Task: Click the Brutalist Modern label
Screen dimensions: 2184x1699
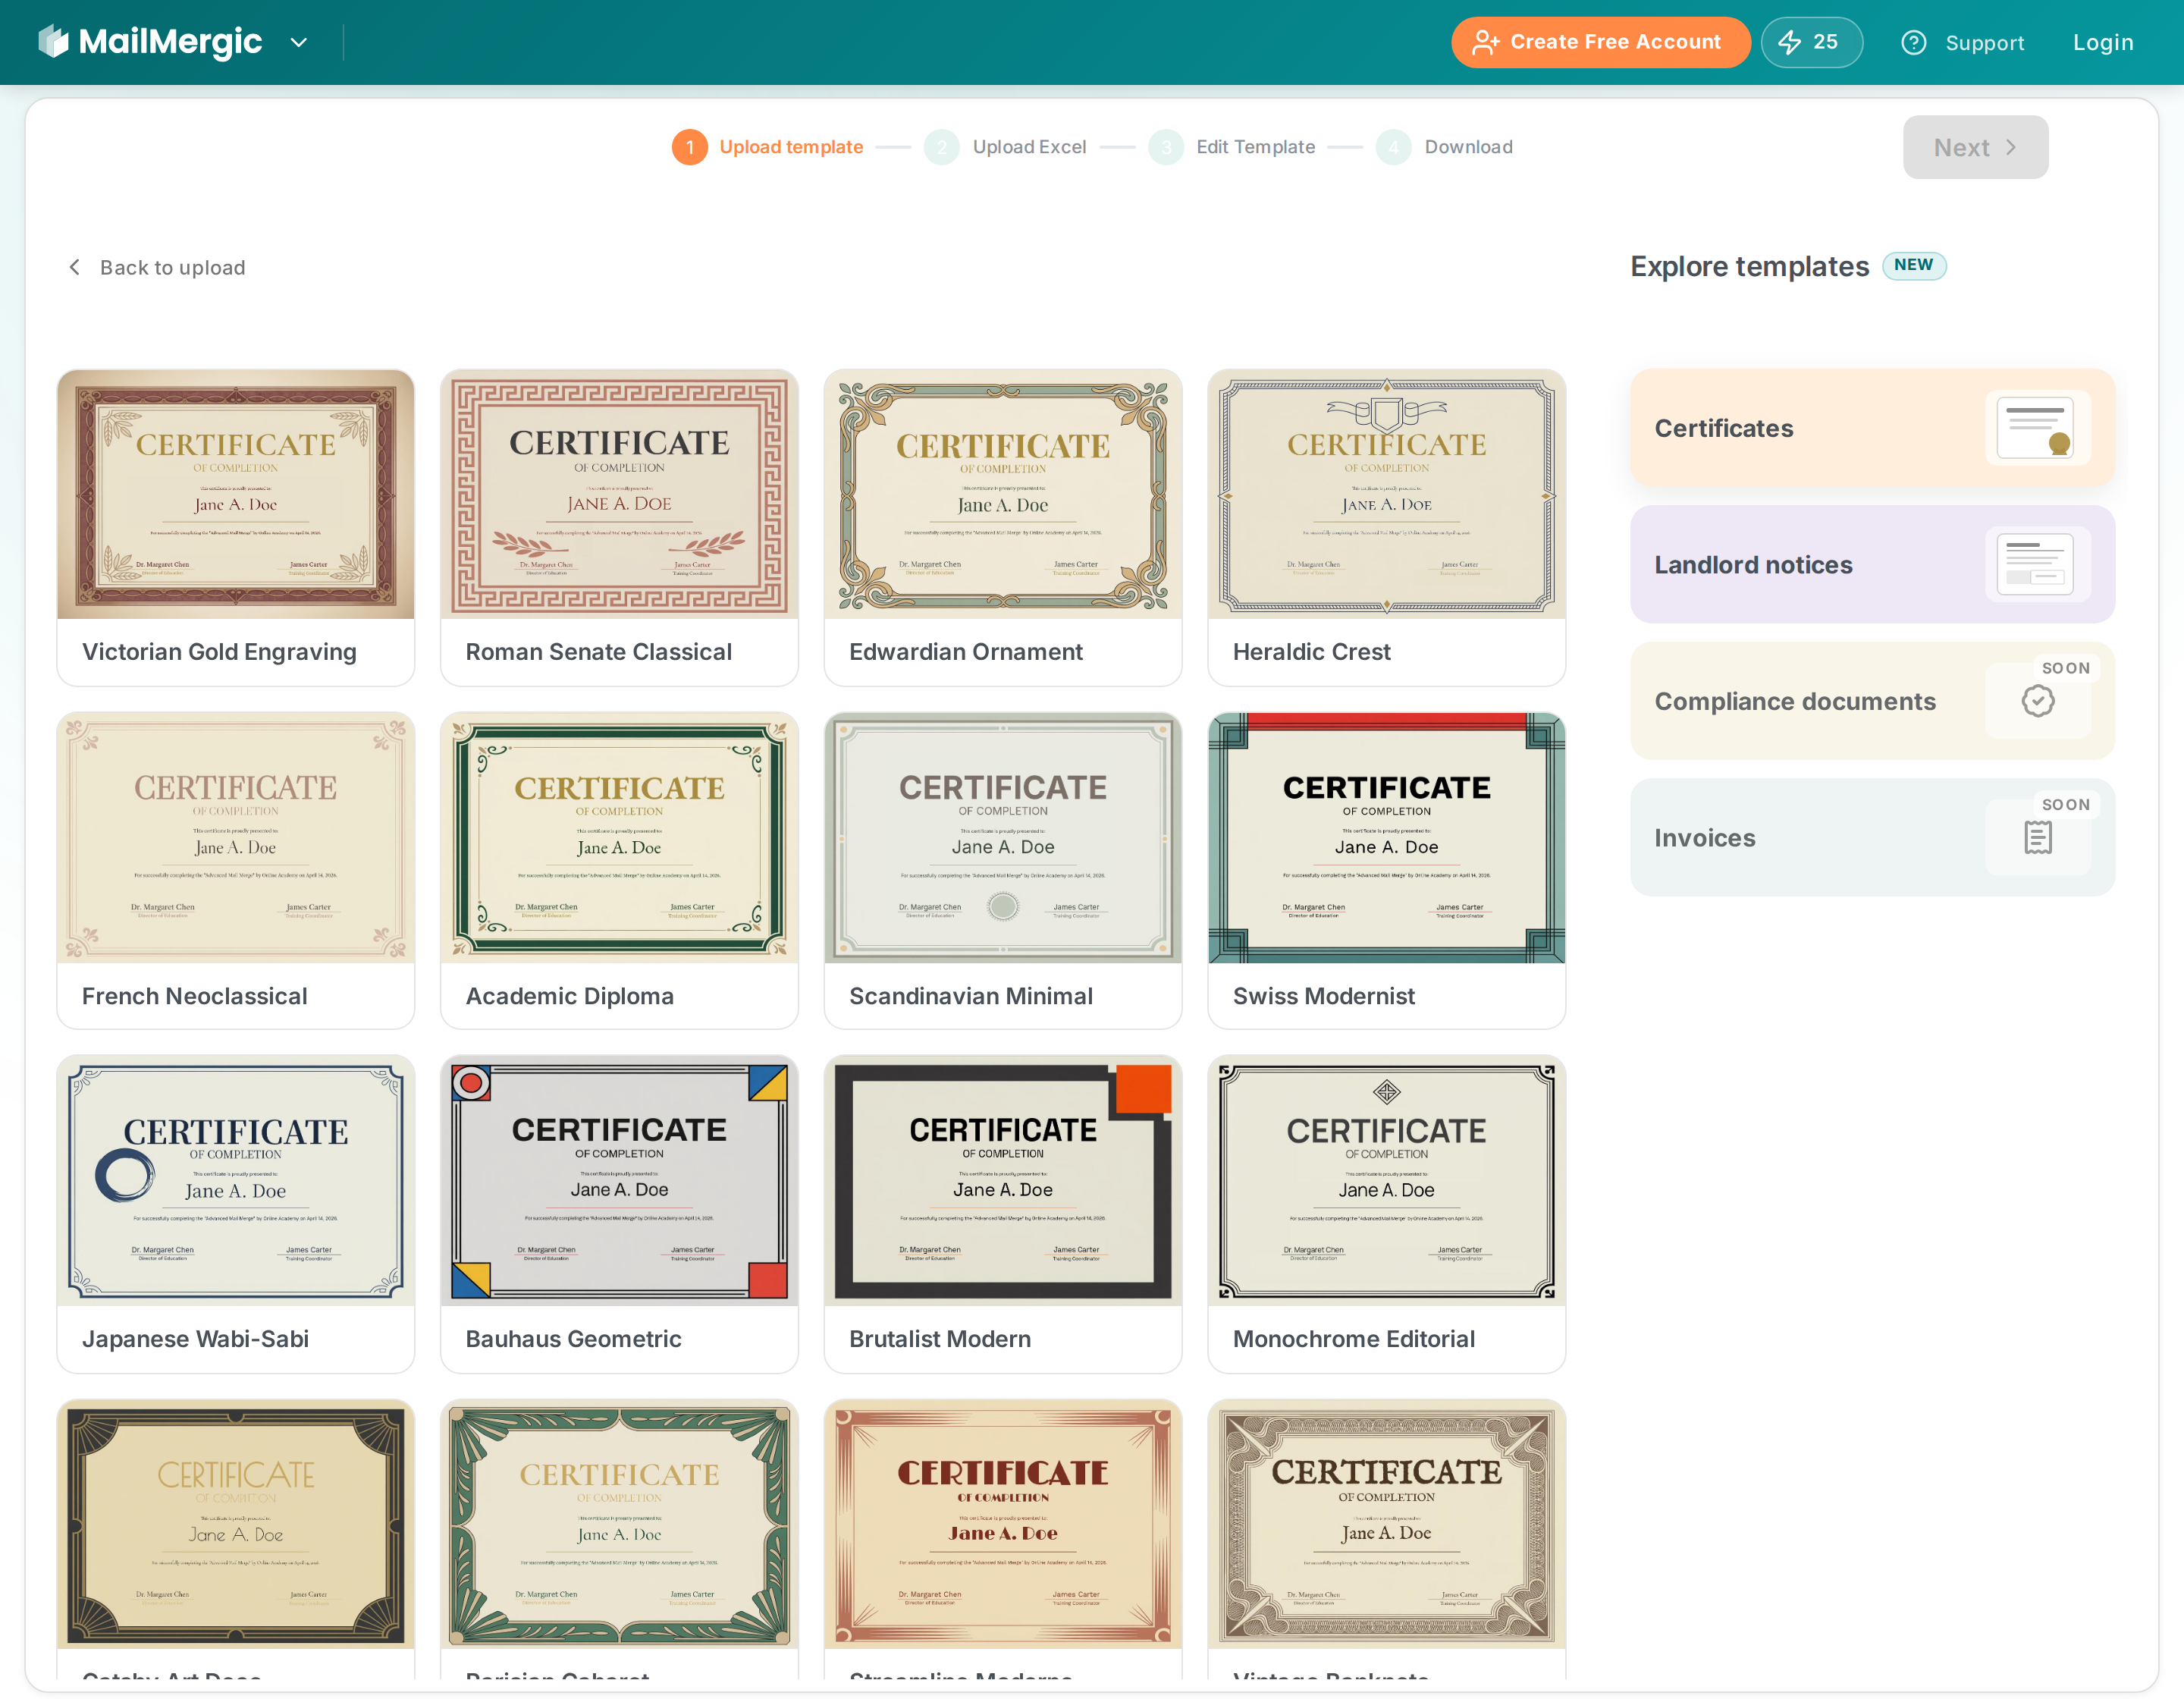Action: (939, 1339)
